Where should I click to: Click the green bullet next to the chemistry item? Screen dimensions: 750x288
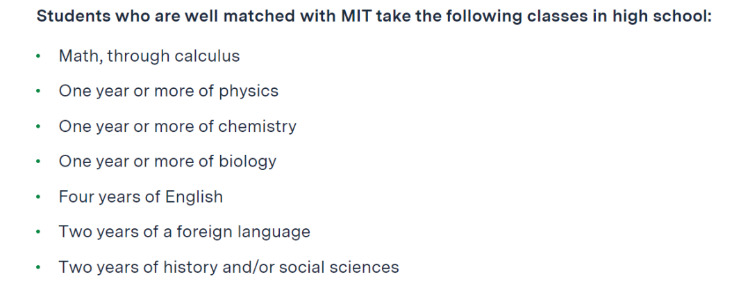38,126
